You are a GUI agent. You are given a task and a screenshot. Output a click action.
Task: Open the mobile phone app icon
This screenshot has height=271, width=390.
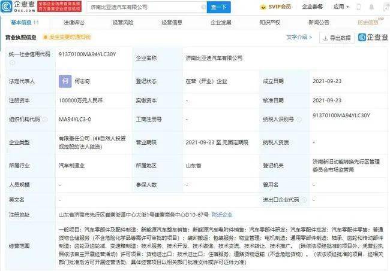tap(358, 7)
